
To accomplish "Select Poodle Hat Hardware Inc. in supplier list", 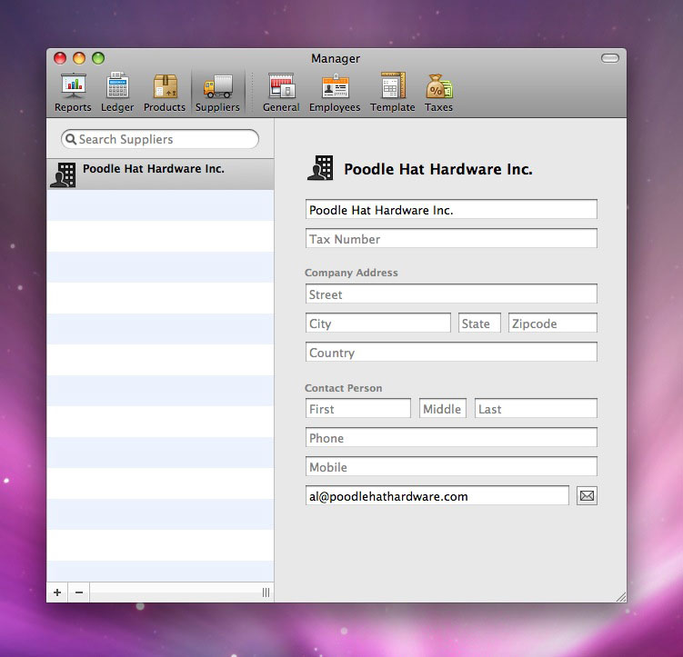I will (x=160, y=174).
